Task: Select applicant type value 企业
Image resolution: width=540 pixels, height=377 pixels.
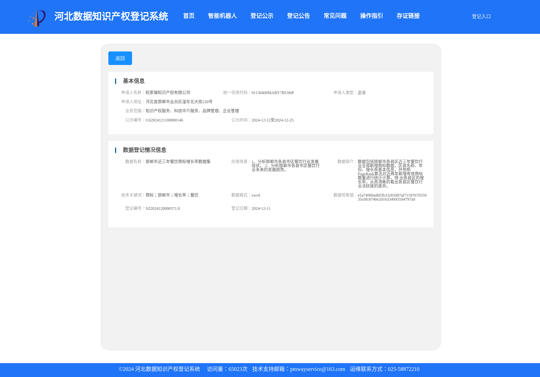Action: (x=362, y=93)
